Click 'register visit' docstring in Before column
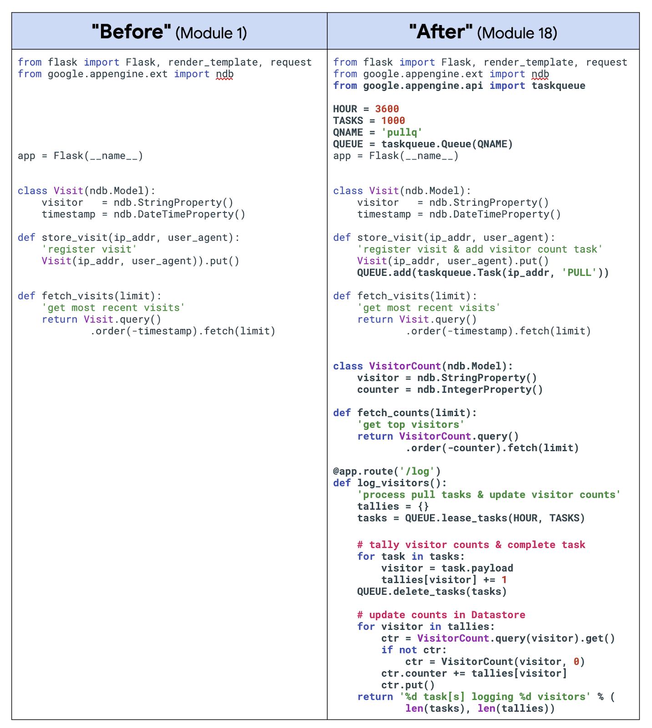Screen dimensions: 652x728 (x=89, y=249)
